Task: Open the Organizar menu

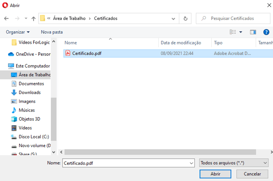Action: [18, 32]
